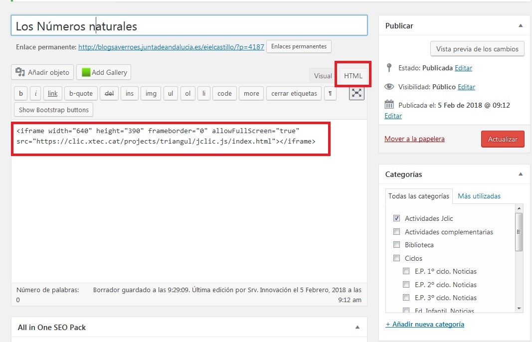Viewport: 532px width, 342px height.
Task: Collapse the All in One SEO Pack panel
Action: (x=357, y=328)
